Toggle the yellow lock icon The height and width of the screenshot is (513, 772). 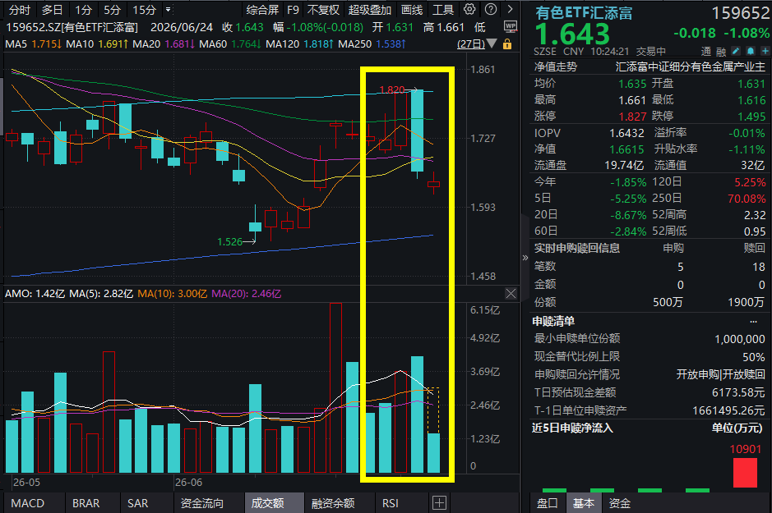click(507, 44)
